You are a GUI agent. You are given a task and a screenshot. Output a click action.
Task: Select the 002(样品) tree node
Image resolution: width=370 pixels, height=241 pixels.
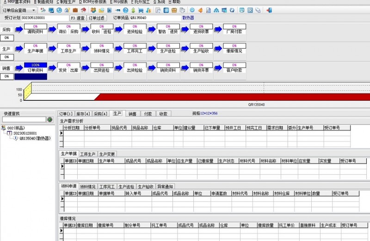16,128
